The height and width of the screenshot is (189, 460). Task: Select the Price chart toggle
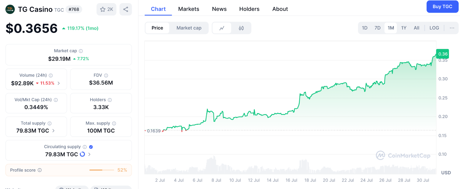(157, 28)
